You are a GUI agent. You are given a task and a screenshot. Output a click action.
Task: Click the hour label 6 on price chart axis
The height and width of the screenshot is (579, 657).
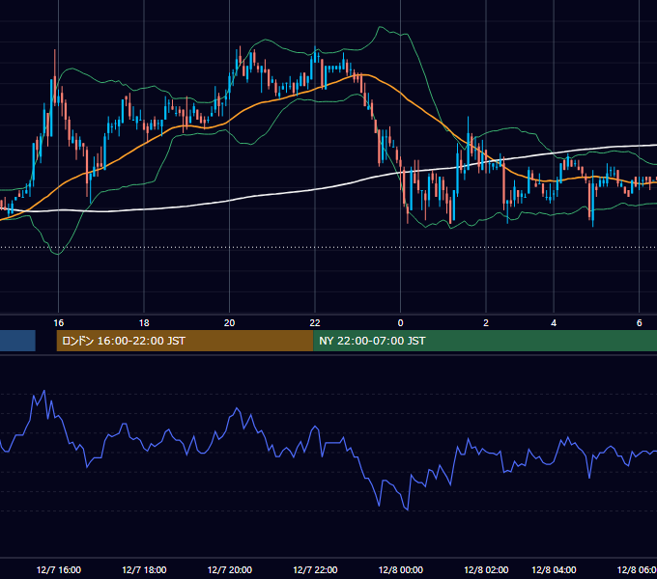pos(640,323)
